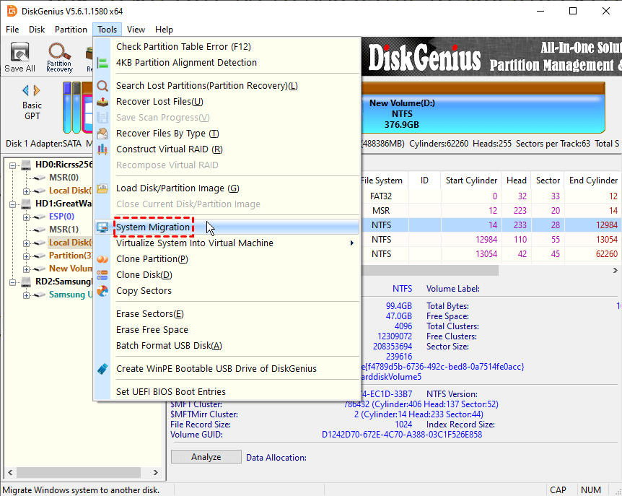This screenshot has width=622, height=496.
Task: Choose System Migration from Tools menu
Action: (x=227, y=227)
